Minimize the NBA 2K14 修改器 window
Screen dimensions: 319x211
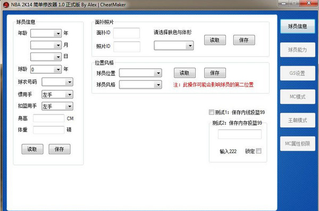click(283, 3)
